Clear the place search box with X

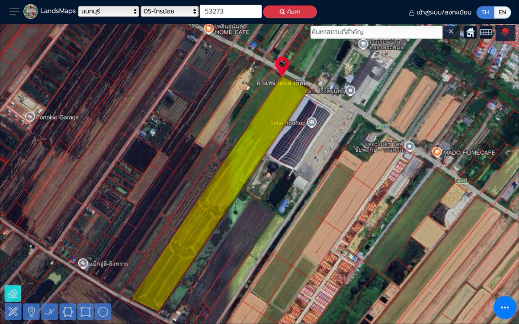[x=451, y=32]
